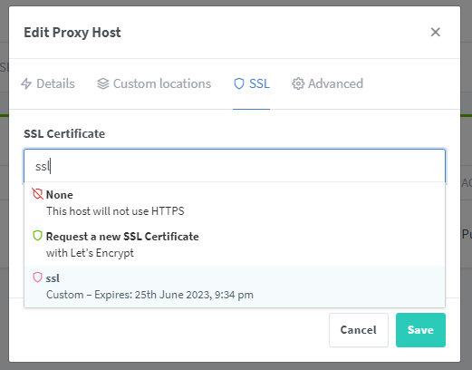Cancel editing the proxy host

pyautogui.click(x=359, y=330)
